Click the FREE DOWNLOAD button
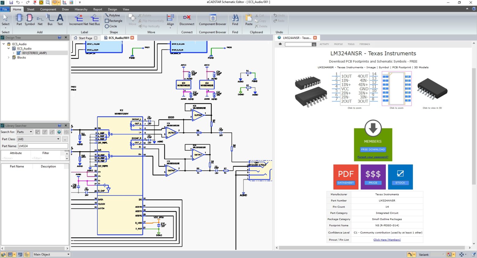This screenshot has height=258, width=477. 373,149
